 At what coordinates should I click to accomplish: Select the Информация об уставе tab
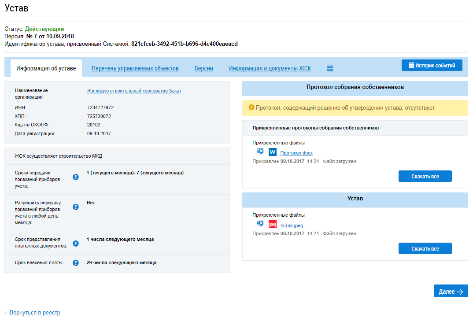click(x=46, y=69)
